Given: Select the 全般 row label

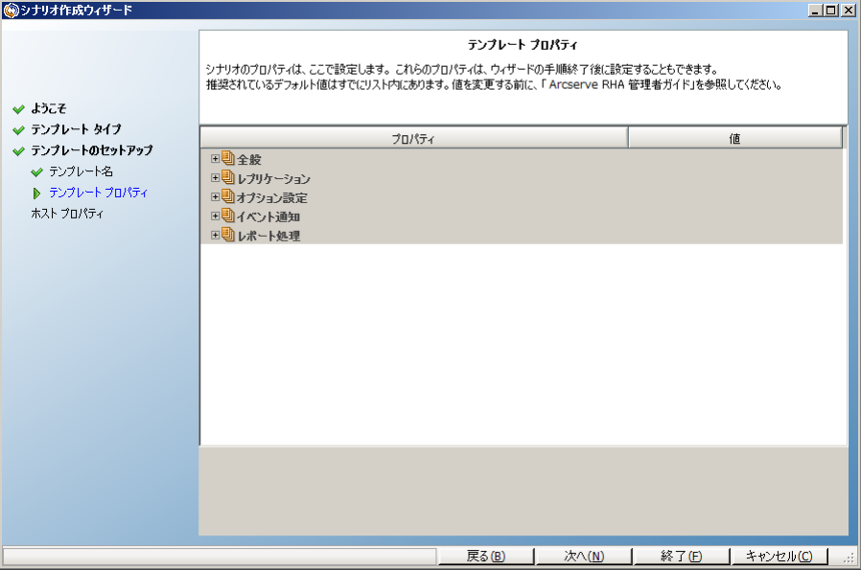Looking at the screenshot, I should [248, 160].
